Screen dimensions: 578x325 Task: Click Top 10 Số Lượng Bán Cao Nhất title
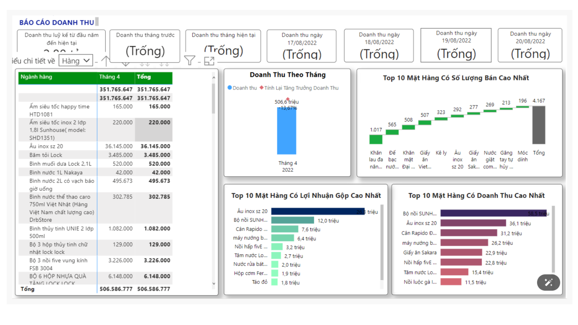[456, 78]
